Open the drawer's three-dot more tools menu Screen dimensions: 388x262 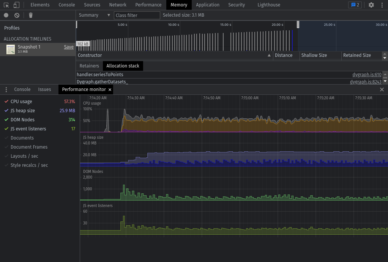click(x=6, y=89)
